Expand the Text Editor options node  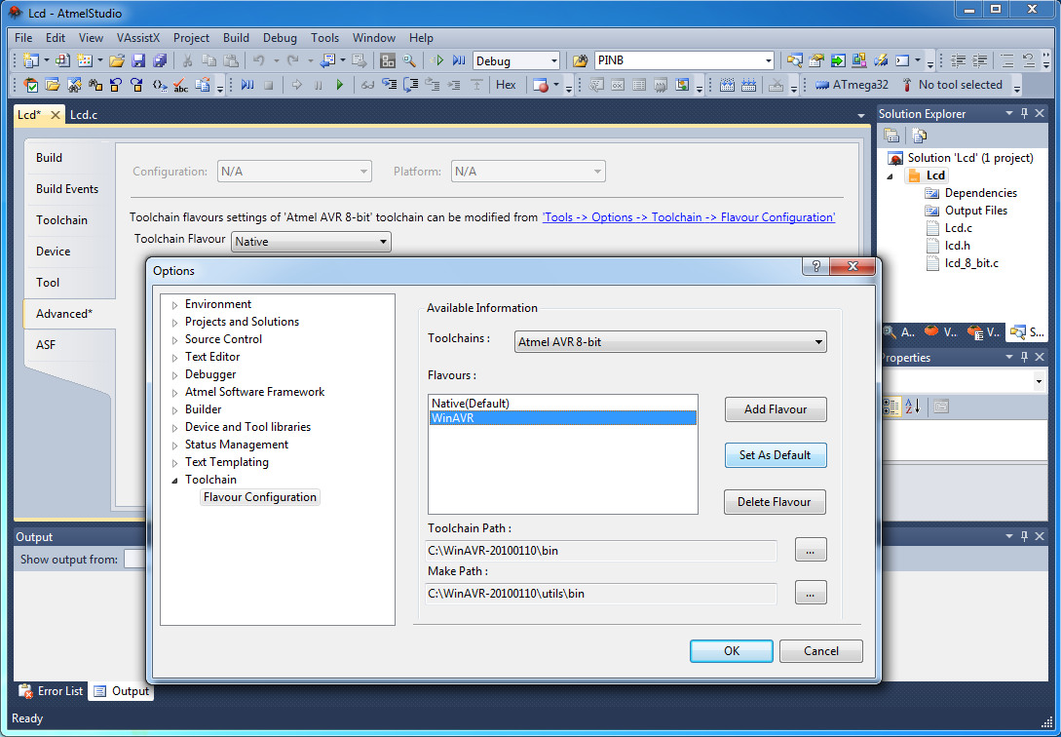[x=175, y=358]
